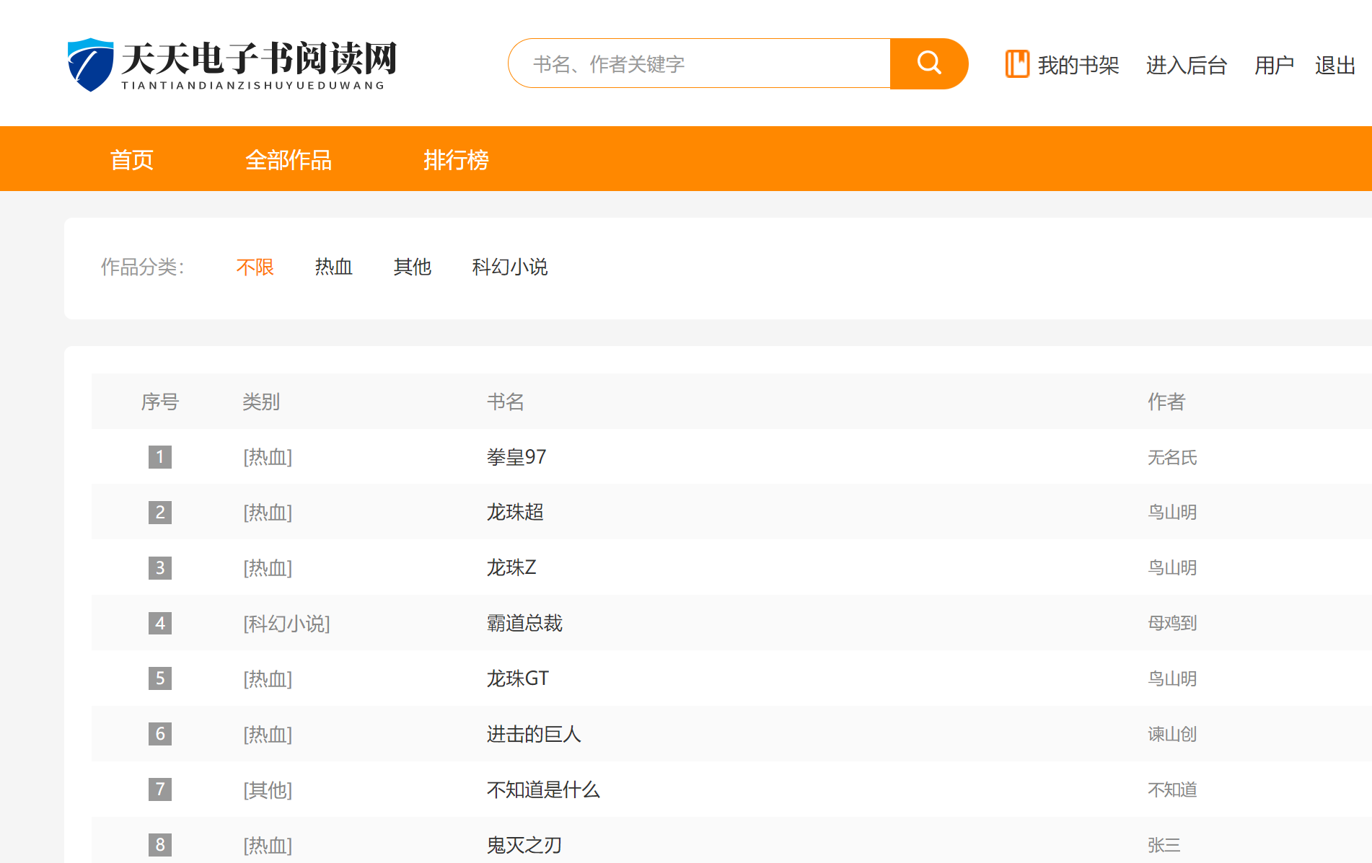Click the bookshelf icon beside 我的书架
The width and height of the screenshot is (1372, 863).
1017,64
